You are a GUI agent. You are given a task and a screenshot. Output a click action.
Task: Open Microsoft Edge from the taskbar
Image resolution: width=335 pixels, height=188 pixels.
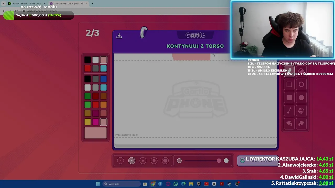click(x=183, y=184)
